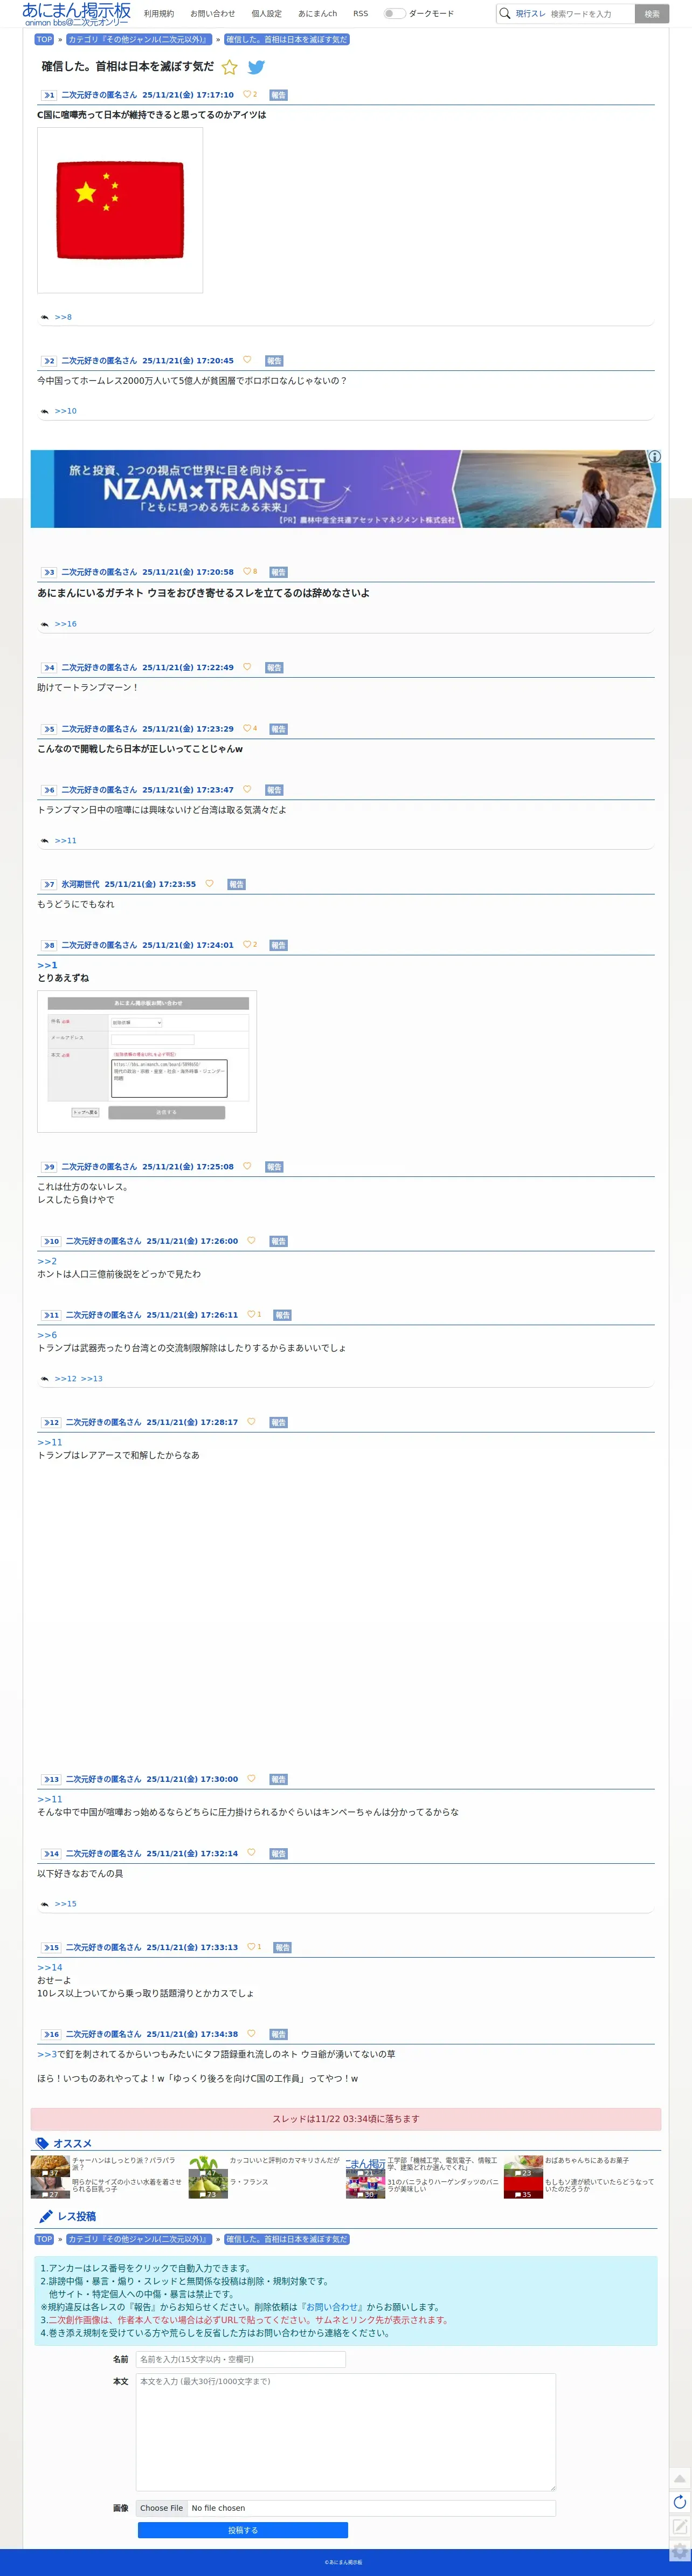Viewport: 692px width, 2576px height.
Task: Share the thread via Twitter bird icon
Action: coord(256,67)
